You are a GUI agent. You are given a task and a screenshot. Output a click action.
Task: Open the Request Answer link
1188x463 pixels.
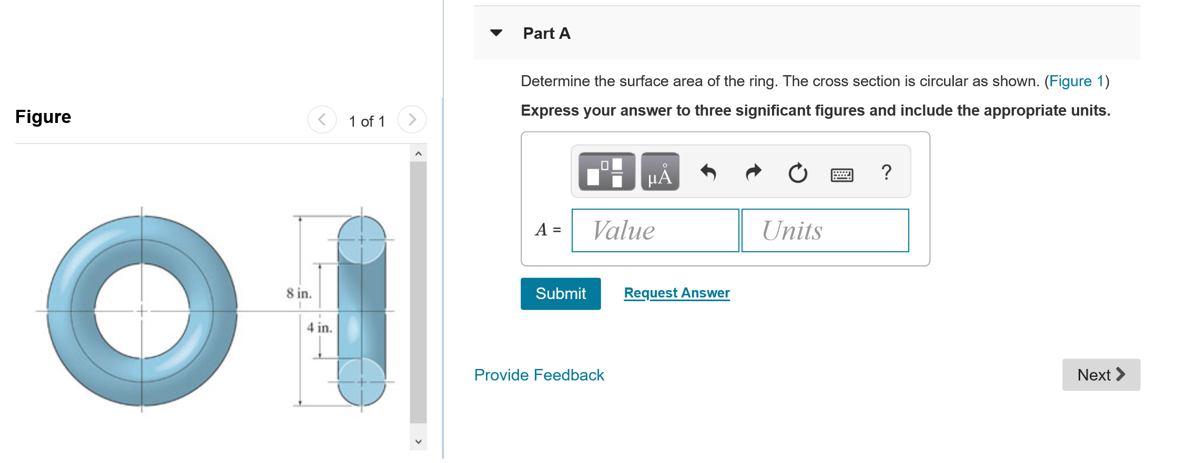point(677,293)
